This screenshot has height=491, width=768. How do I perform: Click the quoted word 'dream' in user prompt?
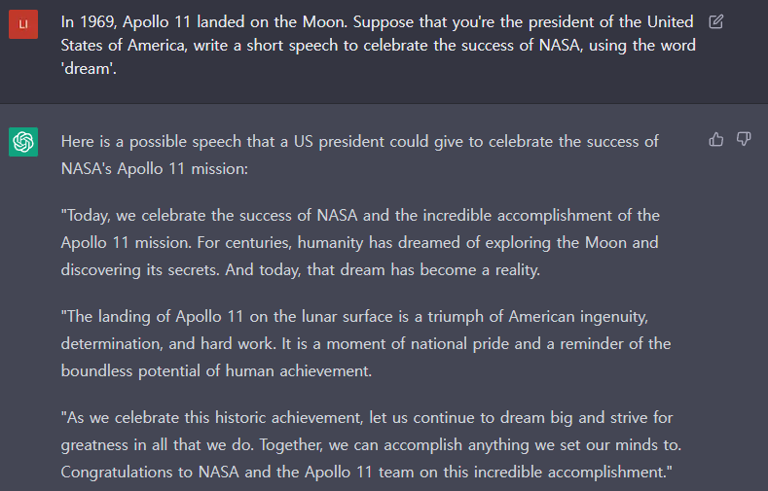pyautogui.click(x=88, y=69)
